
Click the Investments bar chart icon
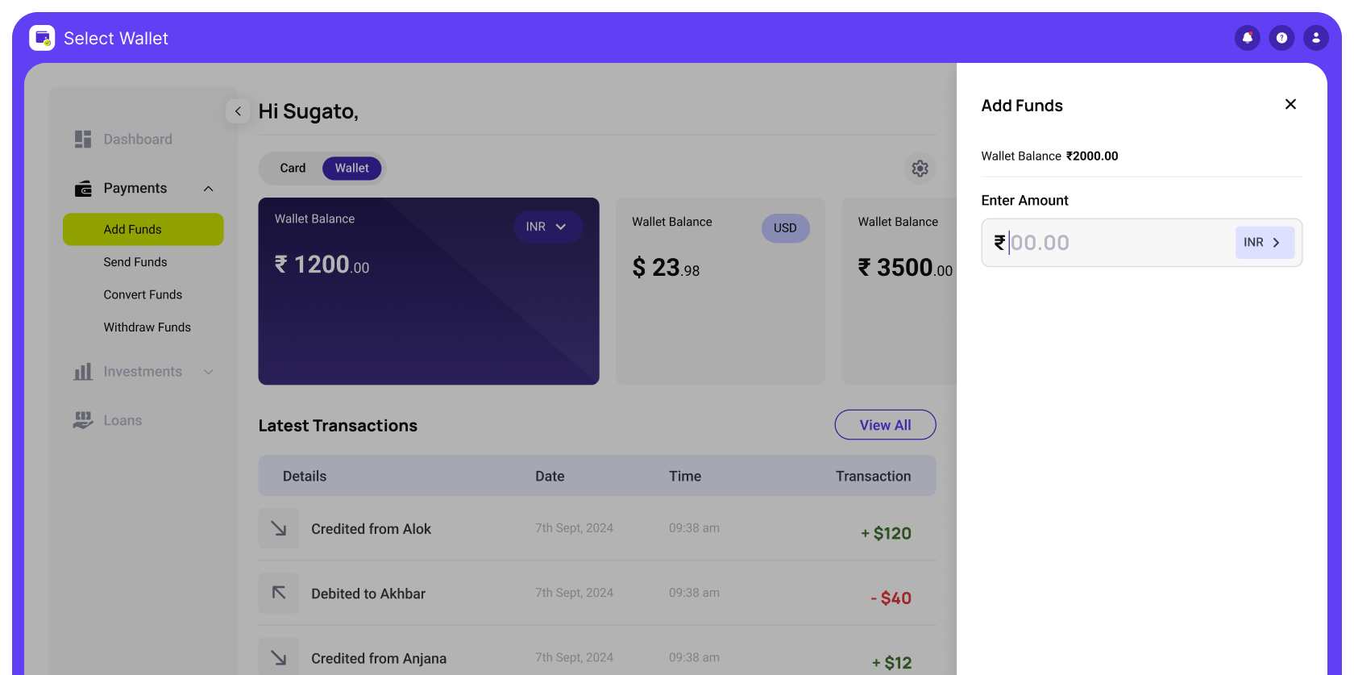(83, 372)
